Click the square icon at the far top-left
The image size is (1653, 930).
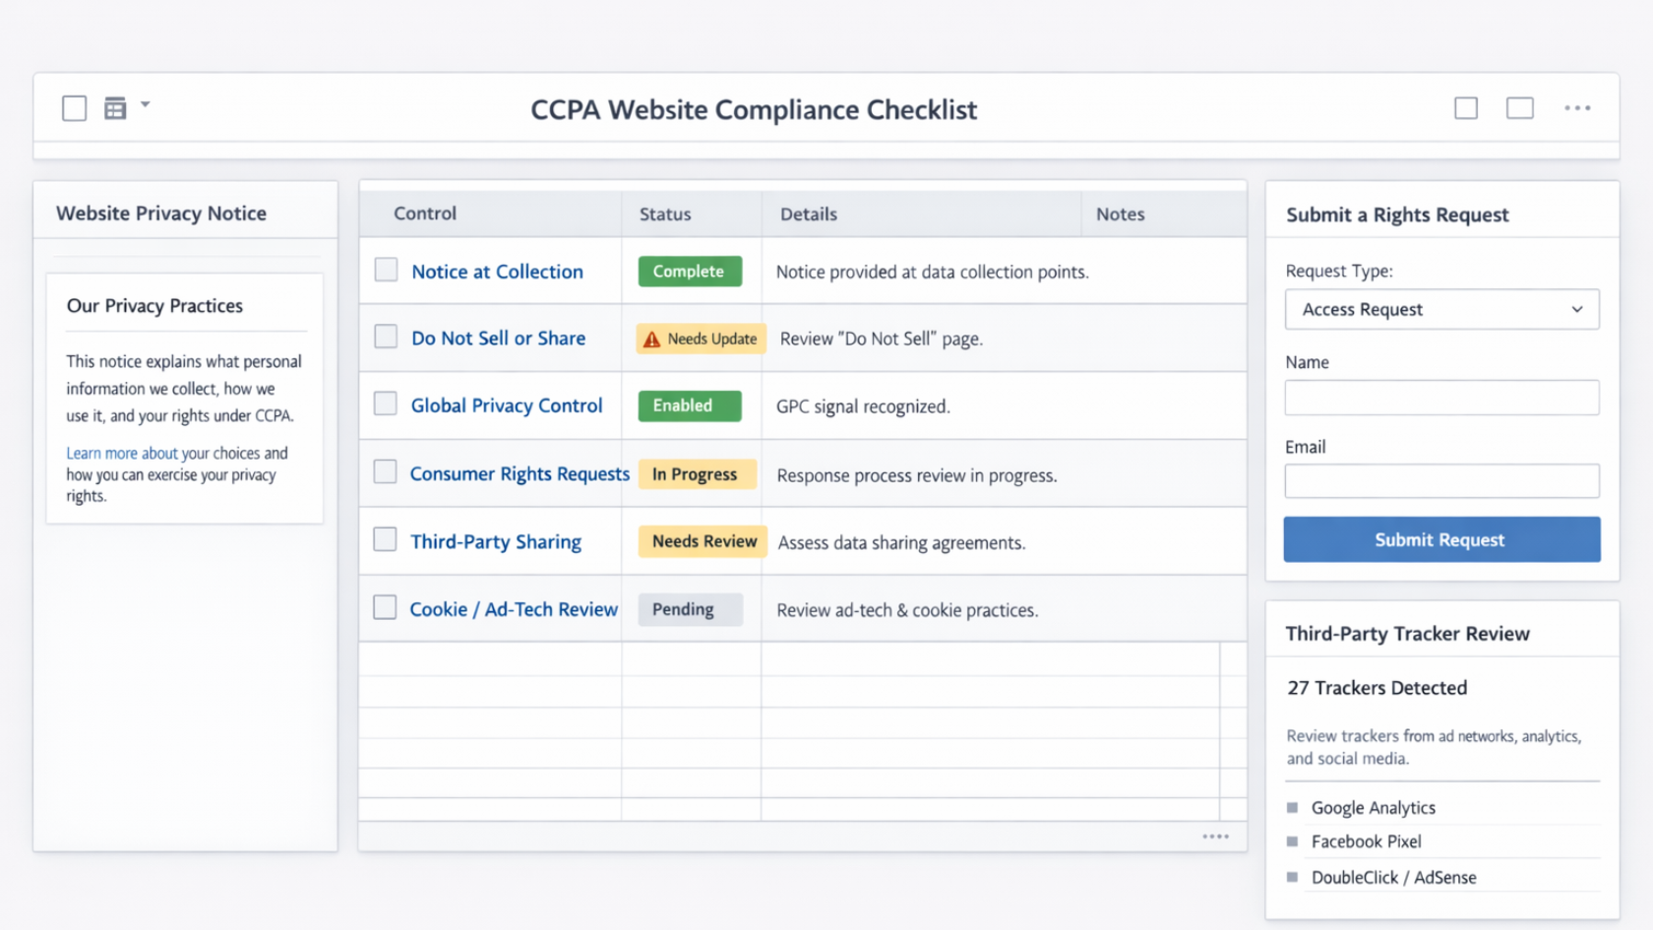74,107
